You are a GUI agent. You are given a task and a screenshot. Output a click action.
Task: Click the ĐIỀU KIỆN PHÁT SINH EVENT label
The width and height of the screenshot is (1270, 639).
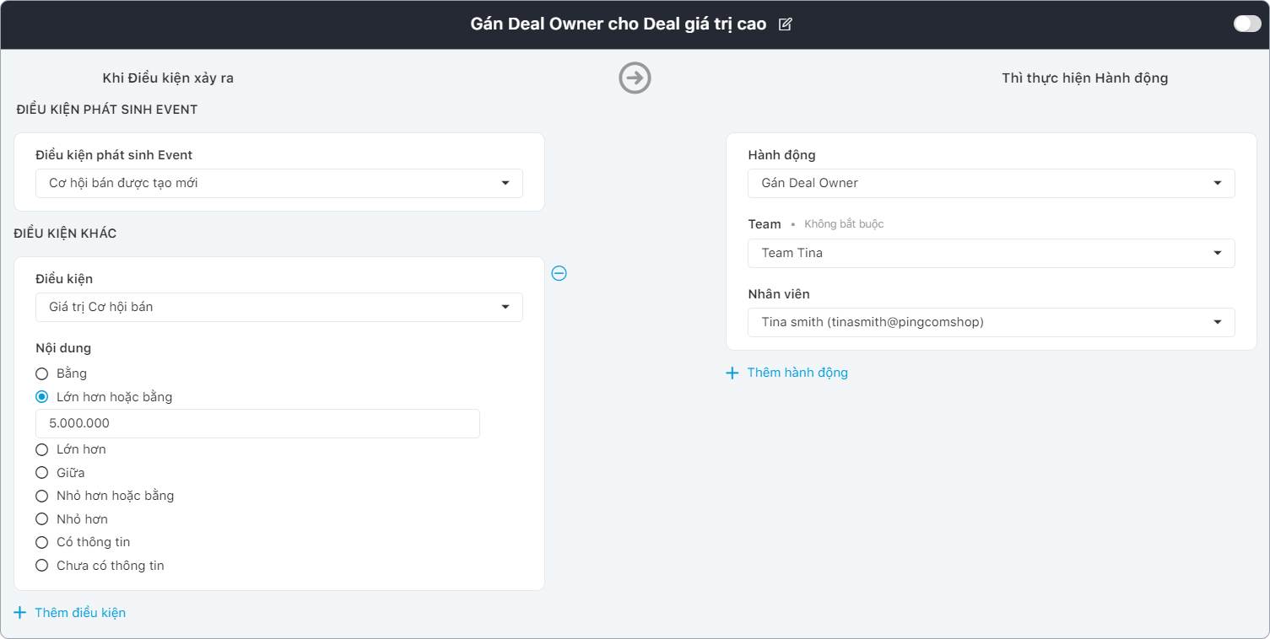pyautogui.click(x=107, y=110)
